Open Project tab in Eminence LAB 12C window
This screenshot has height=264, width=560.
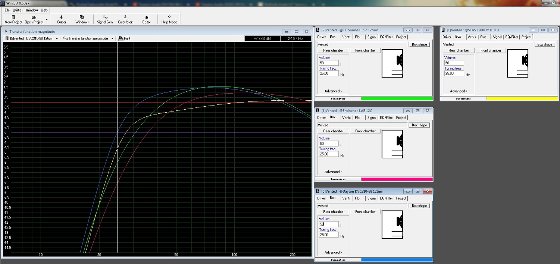coord(401,118)
